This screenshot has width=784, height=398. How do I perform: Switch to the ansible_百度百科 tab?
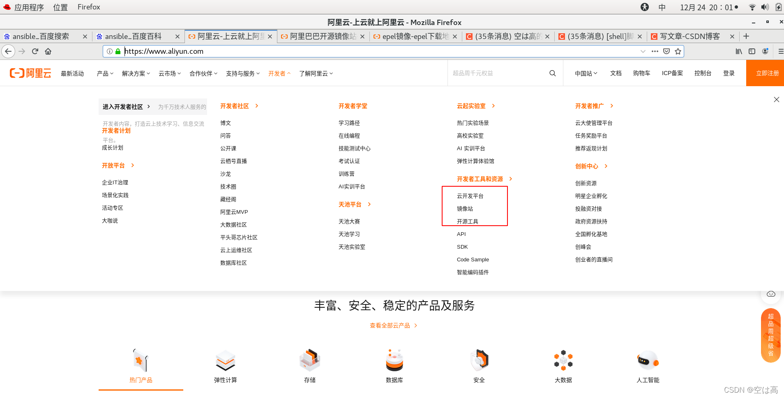coord(138,37)
